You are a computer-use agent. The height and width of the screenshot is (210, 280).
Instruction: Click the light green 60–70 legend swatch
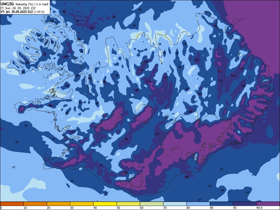click(151, 204)
